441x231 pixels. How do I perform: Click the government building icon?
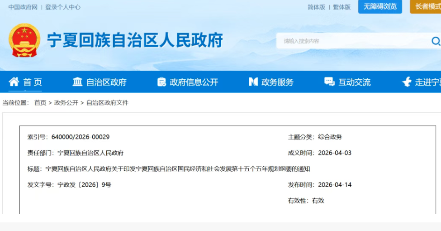tap(77, 82)
